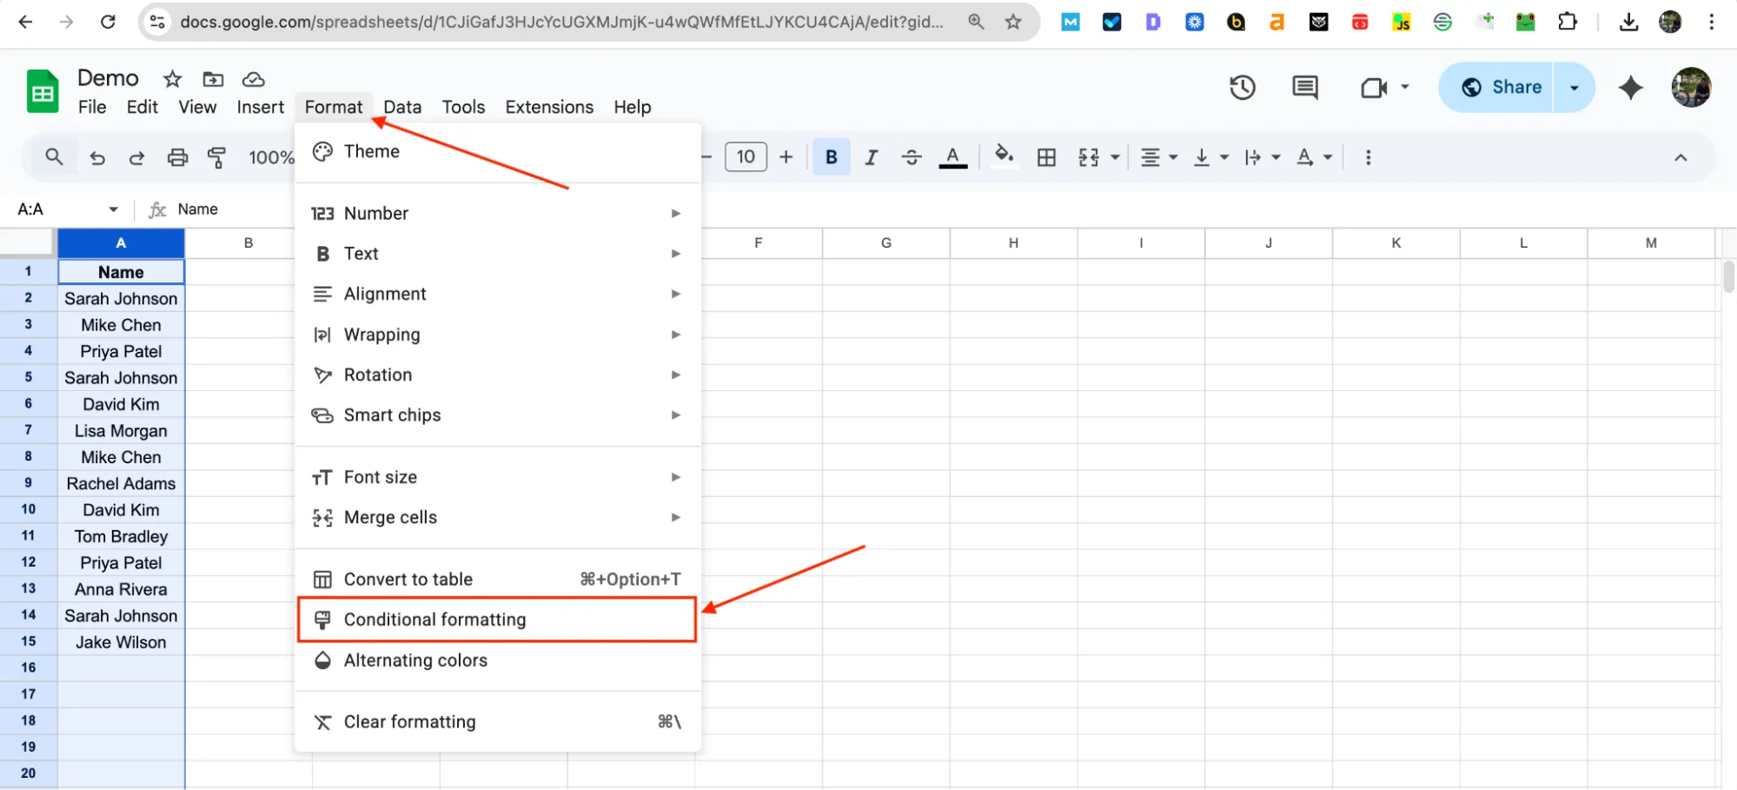
Task: Open the horizontal alignment dropdown
Action: point(1157,157)
